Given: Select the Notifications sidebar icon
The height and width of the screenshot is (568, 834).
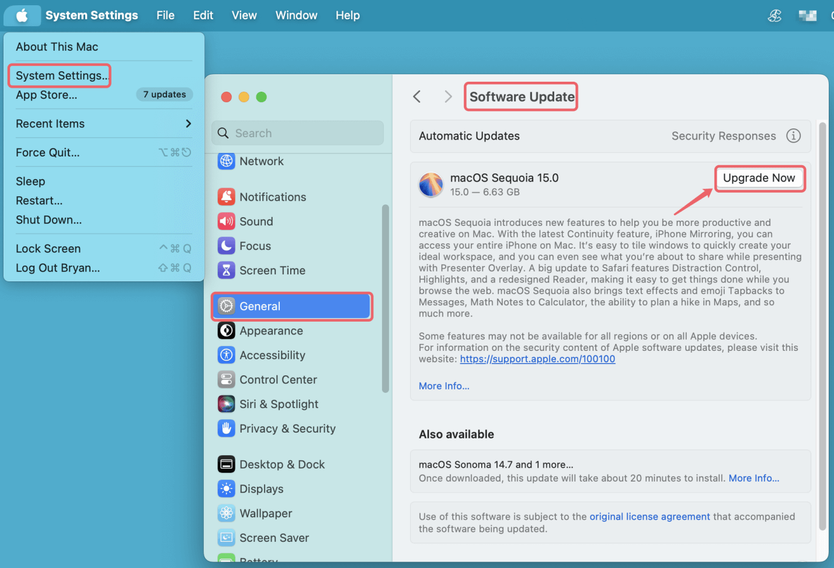Looking at the screenshot, I should (227, 197).
